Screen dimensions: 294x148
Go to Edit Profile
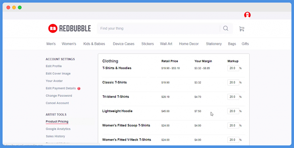54,66
